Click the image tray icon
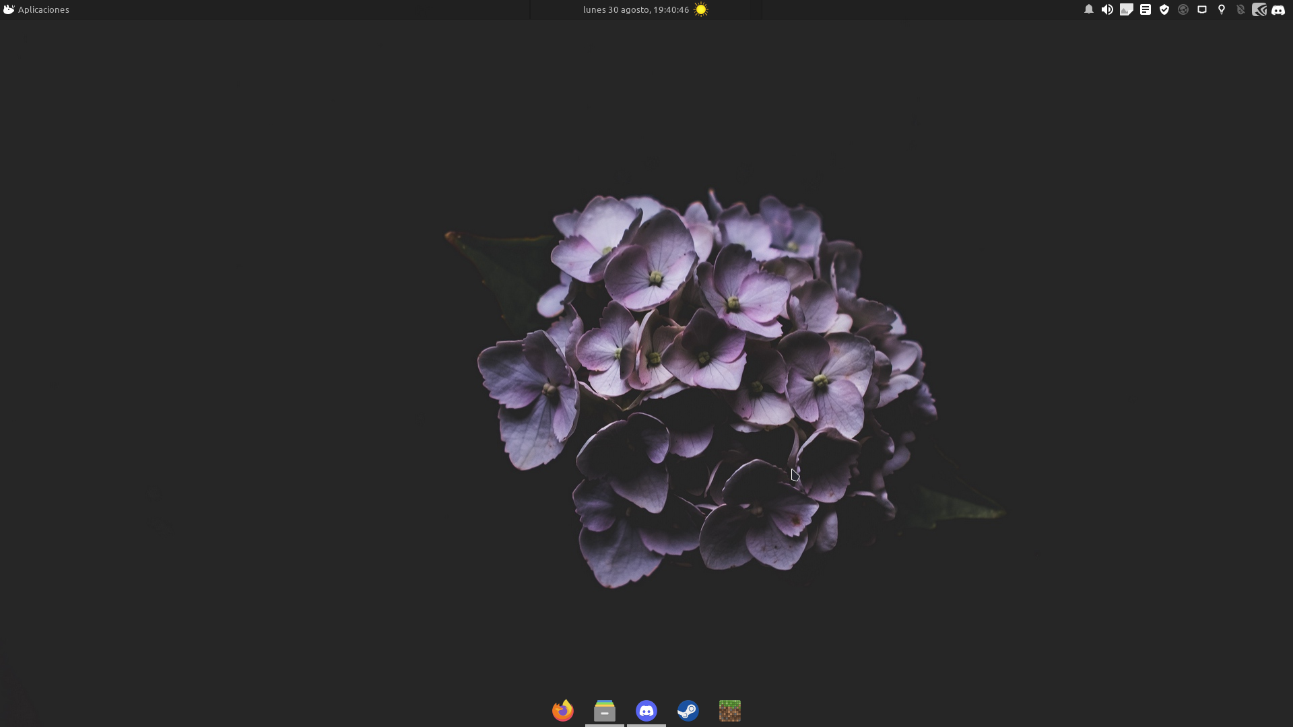1293x727 pixels. tap(1126, 9)
